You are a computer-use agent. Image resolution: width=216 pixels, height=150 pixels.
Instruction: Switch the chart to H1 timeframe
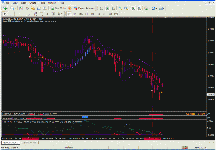(x=92, y=14)
